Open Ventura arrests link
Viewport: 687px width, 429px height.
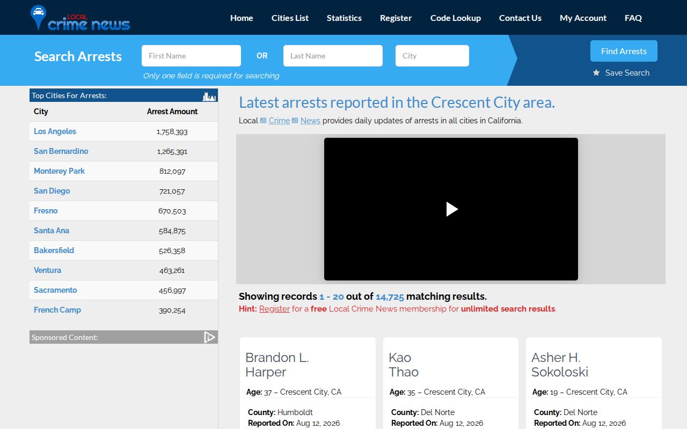pos(47,270)
